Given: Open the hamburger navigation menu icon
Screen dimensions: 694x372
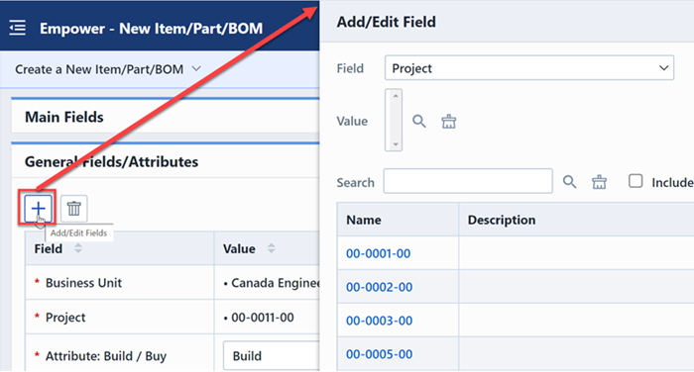Looking at the screenshot, I should point(18,28).
